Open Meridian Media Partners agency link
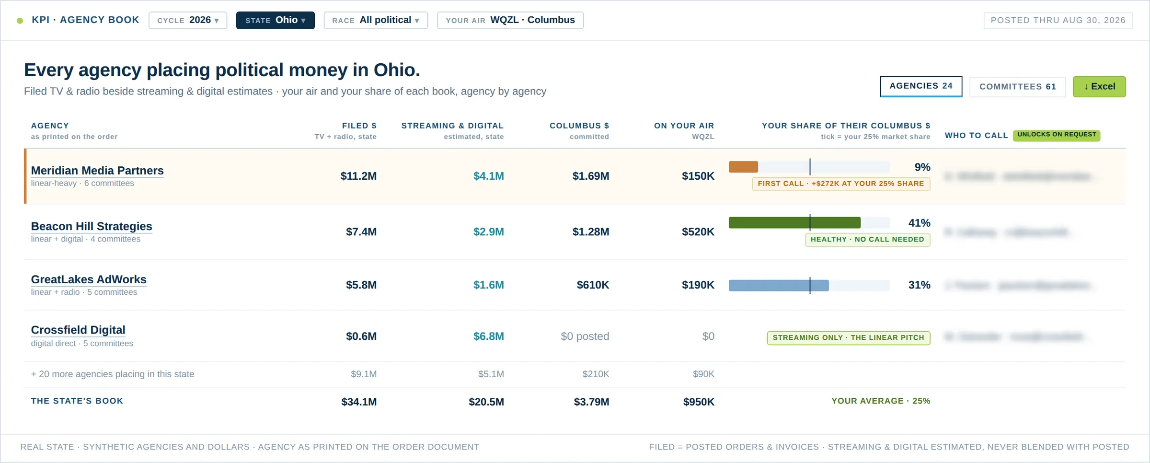 (x=97, y=171)
